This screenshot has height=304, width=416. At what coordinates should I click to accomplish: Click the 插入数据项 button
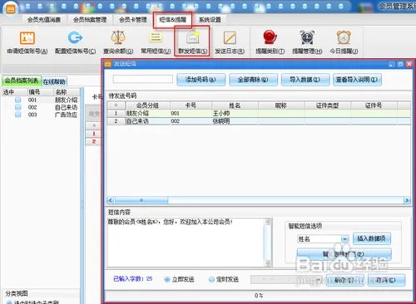tap(372, 238)
